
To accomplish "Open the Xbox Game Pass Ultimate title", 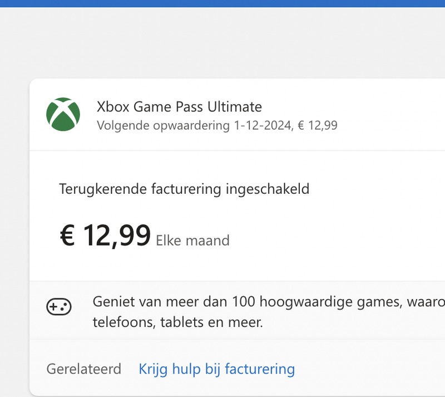I will point(179,106).
